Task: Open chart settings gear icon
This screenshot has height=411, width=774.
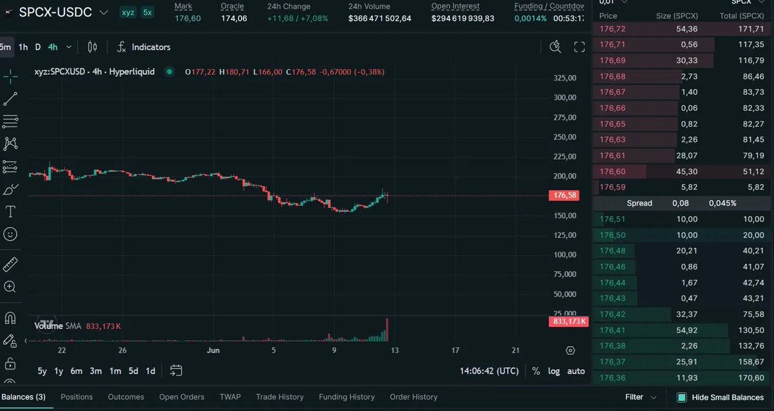Action: pyautogui.click(x=570, y=350)
